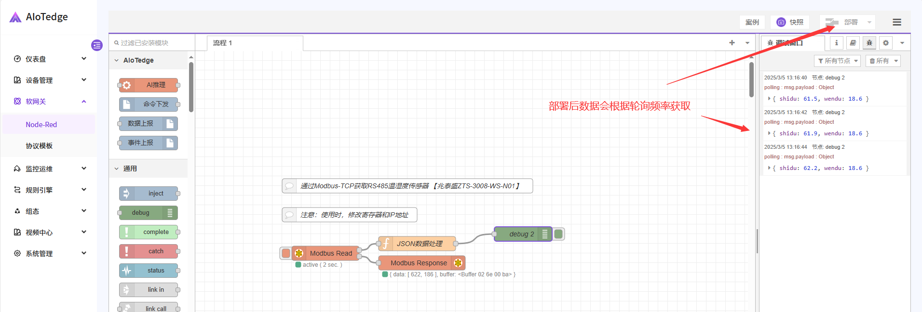The width and height of the screenshot is (922, 312).
Task: Click the add new flow plus icon
Action: (x=732, y=43)
